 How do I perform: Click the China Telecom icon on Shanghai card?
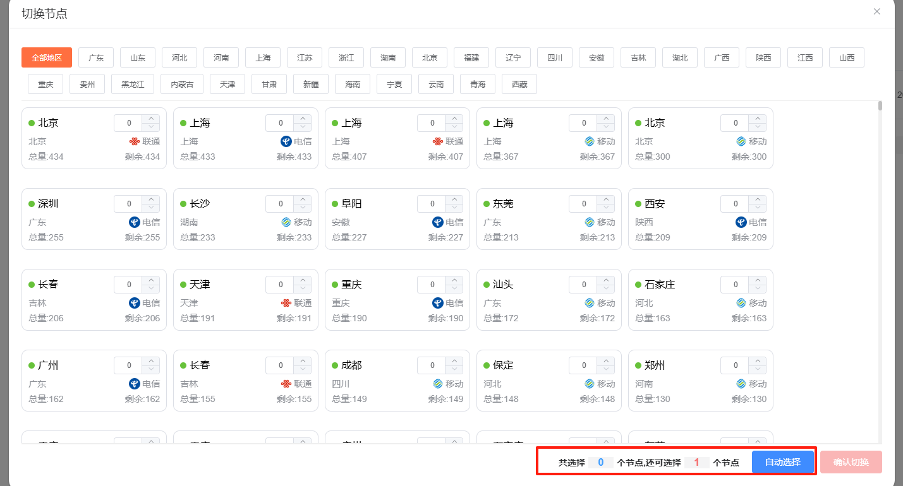[x=286, y=141]
